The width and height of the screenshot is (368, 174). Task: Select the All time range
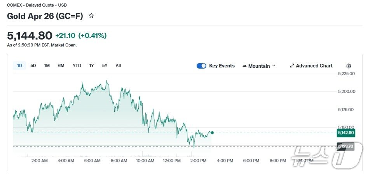(118, 65)
